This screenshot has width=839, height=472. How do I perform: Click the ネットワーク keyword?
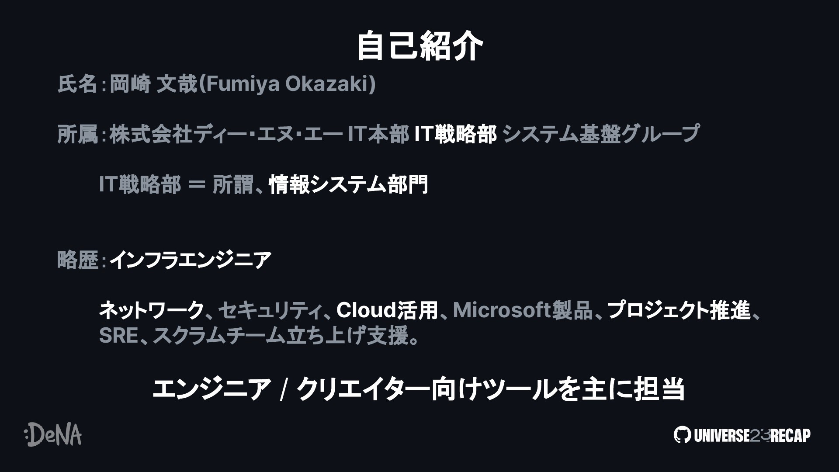(151, 310)
